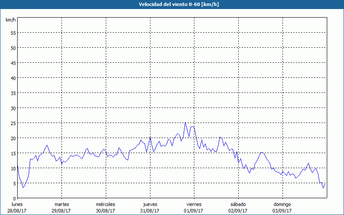The height and width of the screenshot is (215, 344).
Task: Click the date label 03/09/17
Action: coord(282,211)
